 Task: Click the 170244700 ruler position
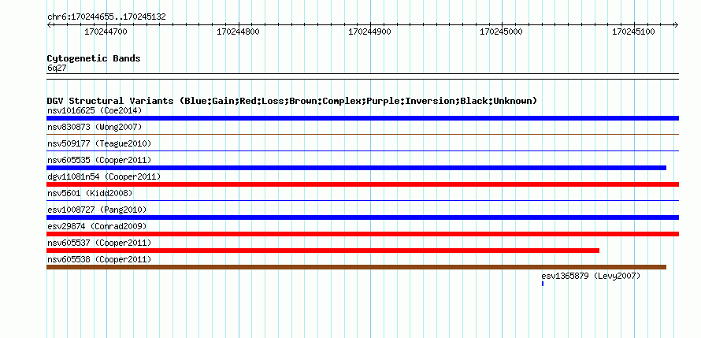coord(106,32)
